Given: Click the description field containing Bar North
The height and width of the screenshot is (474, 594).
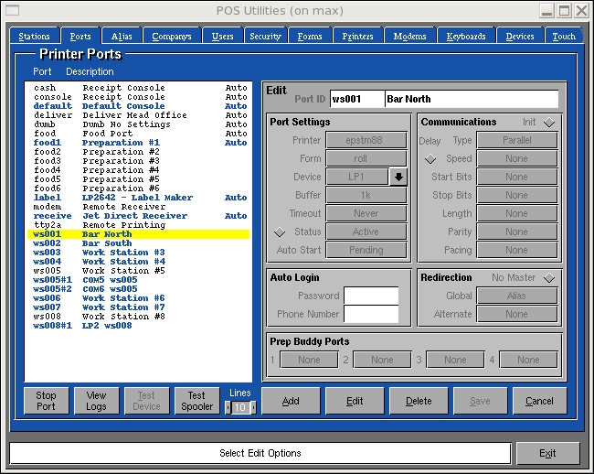Looking at the screenshot, I should point(472,99).
